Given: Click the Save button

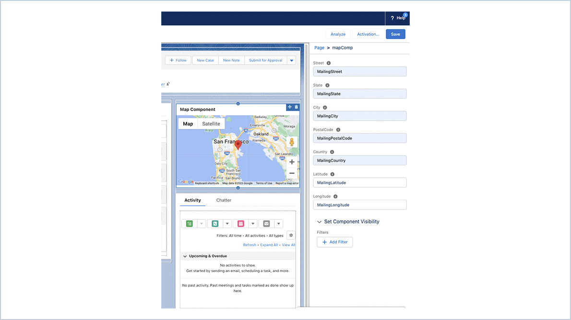Looking at the screenshot, I should click(x=395, y=34).
